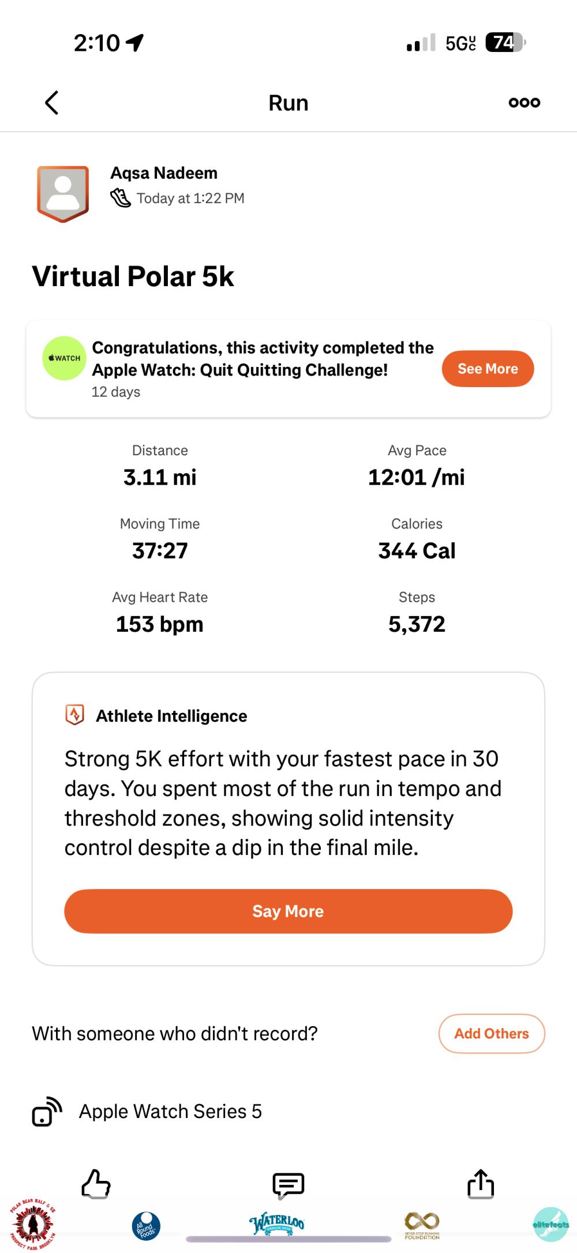Tap the Waterloo sponsor logo
The height and width of the screenshot is (1253, 577).
pyautogui.click(x=277, y=1222)
